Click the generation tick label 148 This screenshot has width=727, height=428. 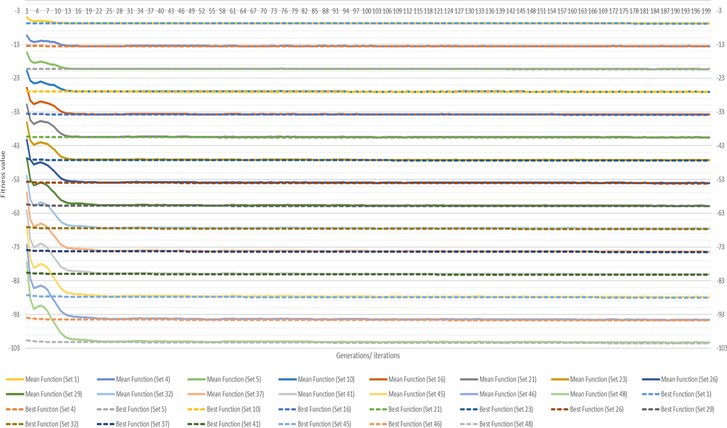[531, 11]
